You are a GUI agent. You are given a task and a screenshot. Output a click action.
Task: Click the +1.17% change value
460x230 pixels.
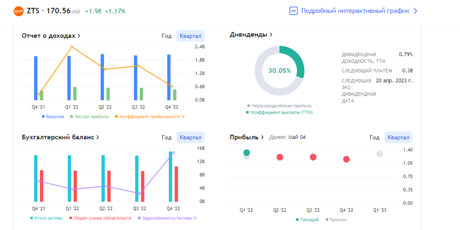(115, 11)
